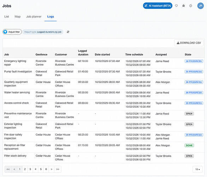Click Taylor Brooks in Access control row
The image size is (207, 177).
163,103
